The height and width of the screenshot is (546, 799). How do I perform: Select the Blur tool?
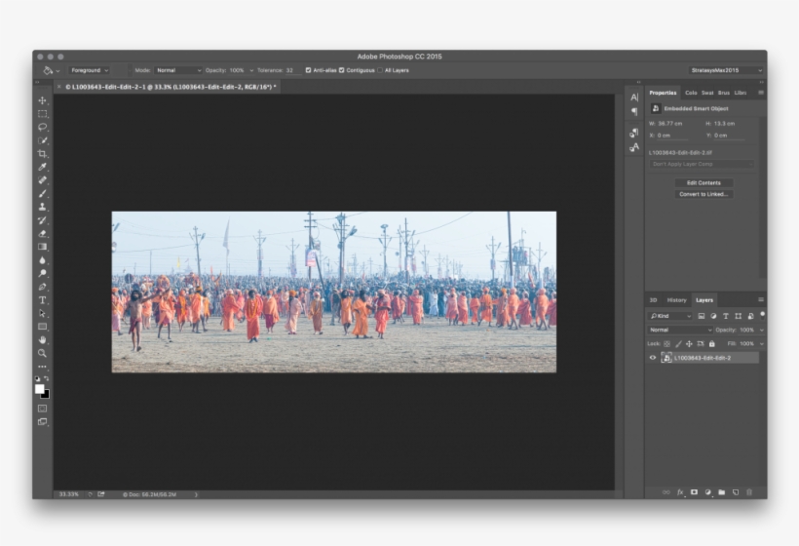point(43,260)
